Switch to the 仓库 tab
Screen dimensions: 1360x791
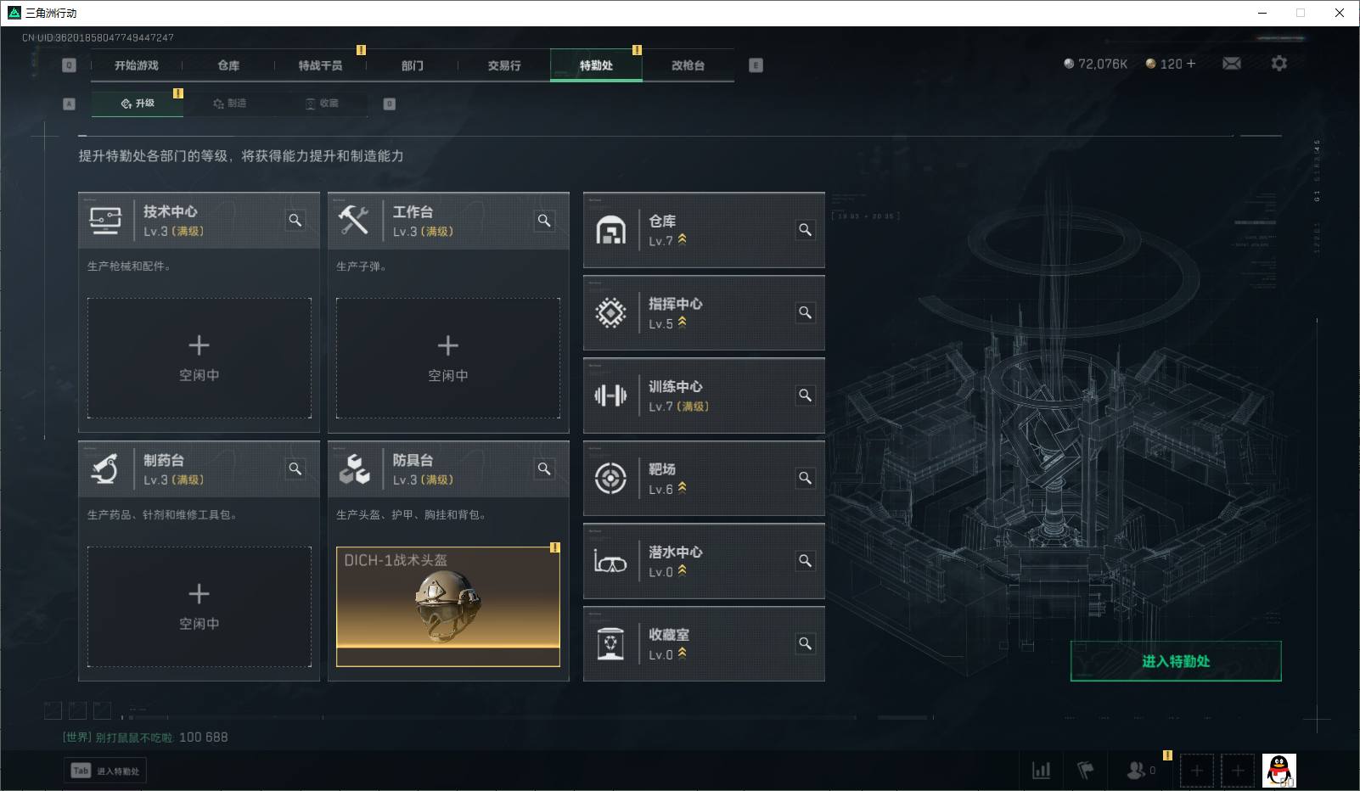[228, 65]
